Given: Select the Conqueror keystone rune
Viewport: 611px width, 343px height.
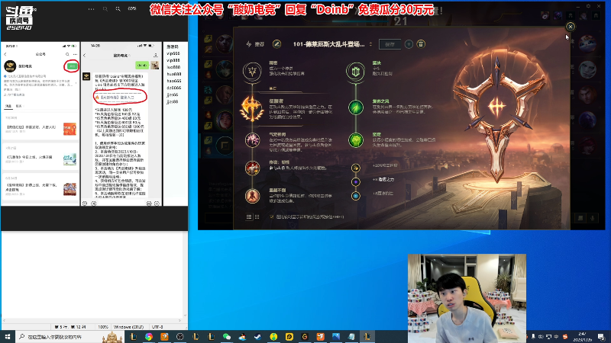Looking at the screenshot, I should [x=252, y=109].
